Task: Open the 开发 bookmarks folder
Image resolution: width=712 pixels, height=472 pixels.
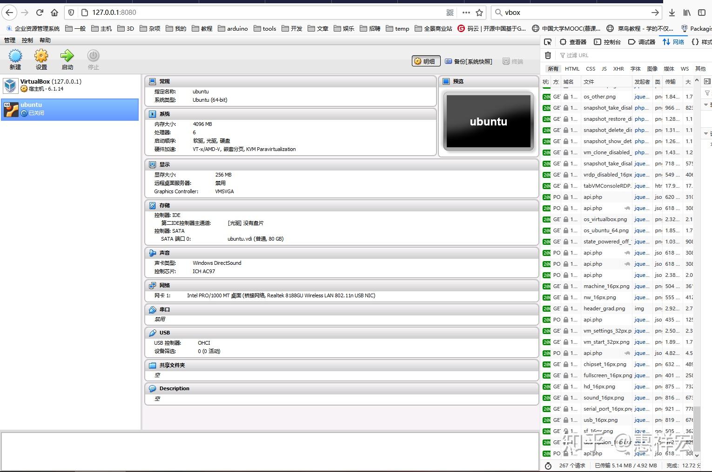Action: pyautogui.click(x=292, y=28)
